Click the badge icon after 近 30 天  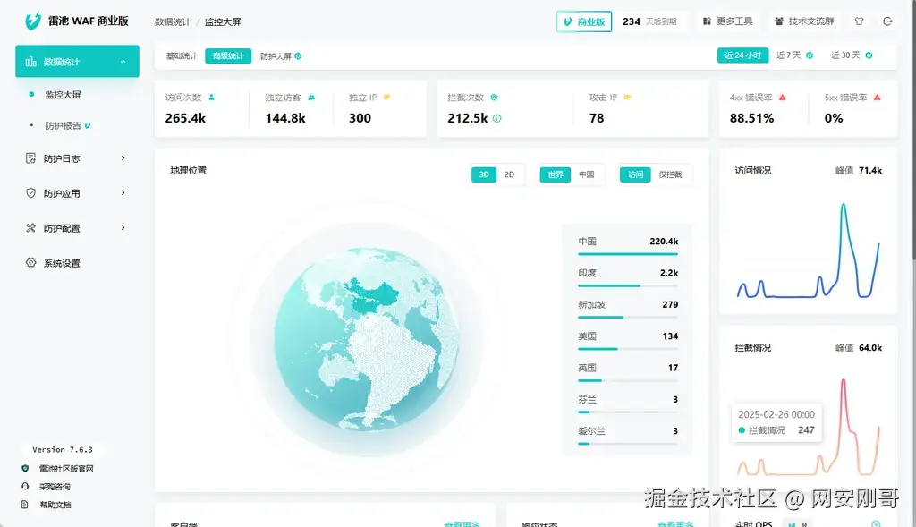[869, 55]
